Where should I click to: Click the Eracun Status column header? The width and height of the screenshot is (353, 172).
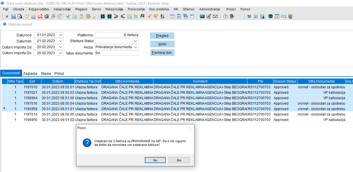[285, 81]
